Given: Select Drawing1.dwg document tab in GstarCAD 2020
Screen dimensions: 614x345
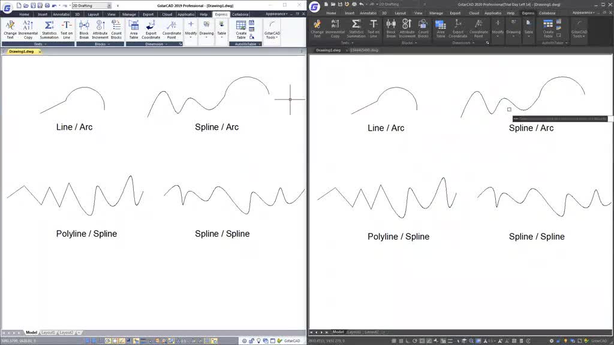Looking at the screenshot, I should click(328, 50).
